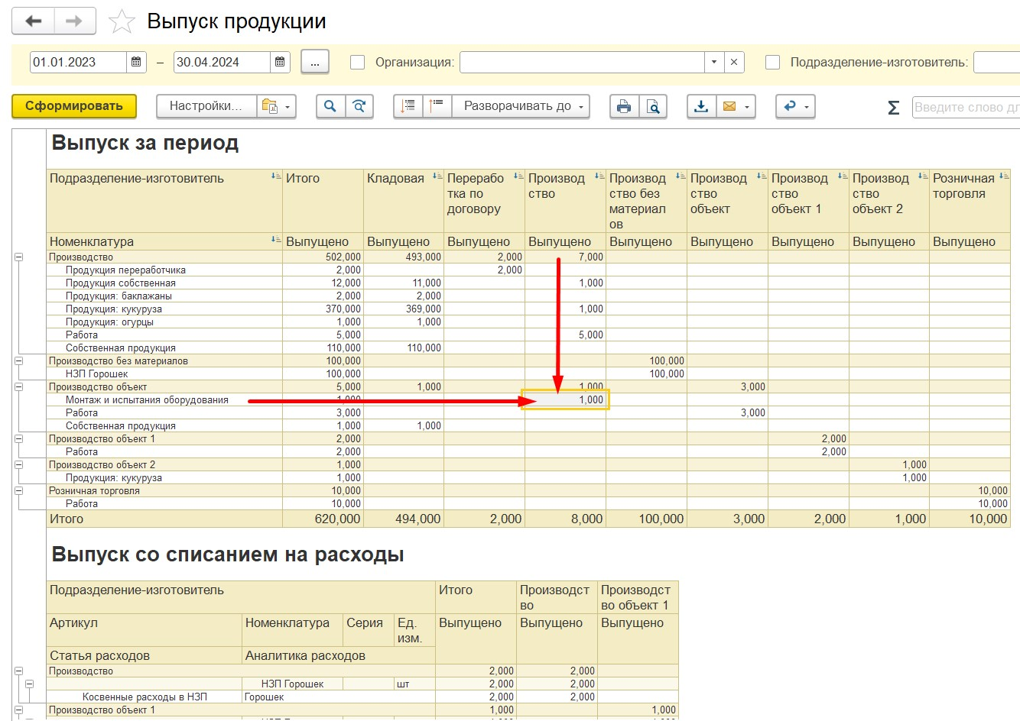Image resolution: width=1020 pixels, height=721 pixels.
Task: Select the Продукция переработчика row
Action: point(125,270)
